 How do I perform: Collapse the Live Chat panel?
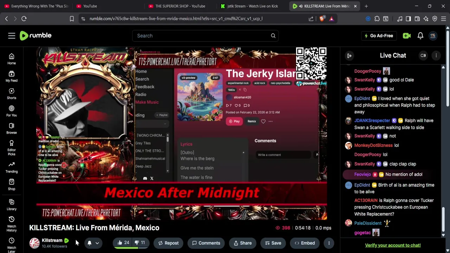pos(349,56)
